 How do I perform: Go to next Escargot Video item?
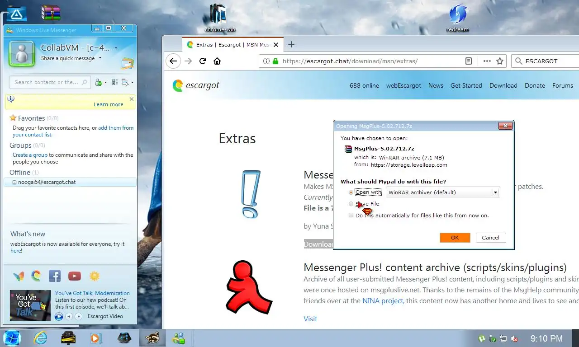point(78,316)
